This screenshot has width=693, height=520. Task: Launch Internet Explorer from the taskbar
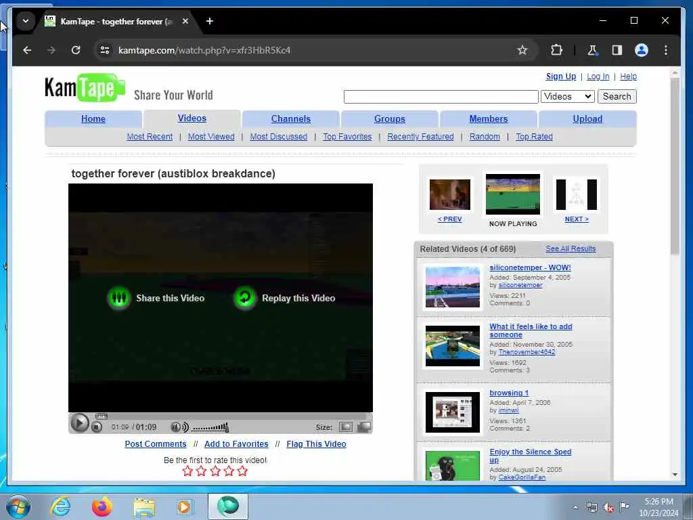[60, 506]
